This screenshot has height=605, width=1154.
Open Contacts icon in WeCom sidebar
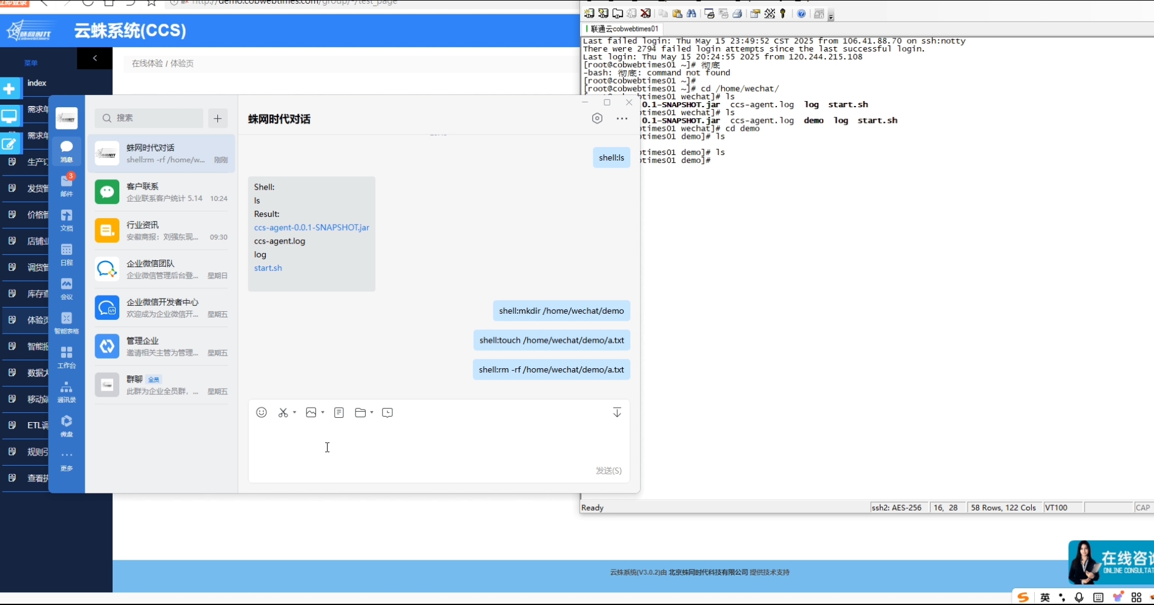67,391
